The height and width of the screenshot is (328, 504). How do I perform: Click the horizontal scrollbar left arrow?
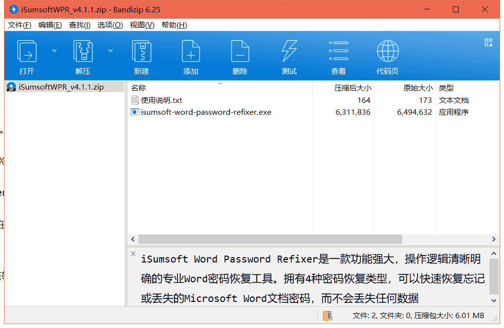pos(133,239)
